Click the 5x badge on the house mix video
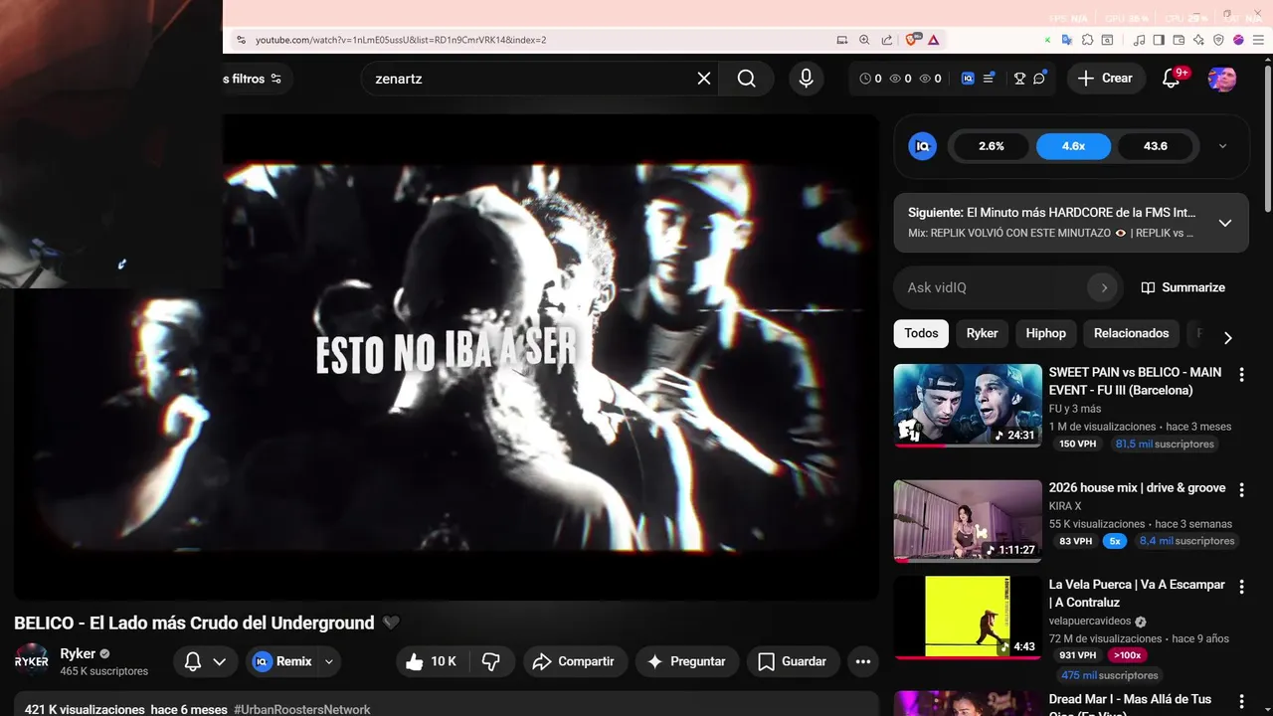The width and height of the screenshot is (1273, 716). [x=1114, y=541]
